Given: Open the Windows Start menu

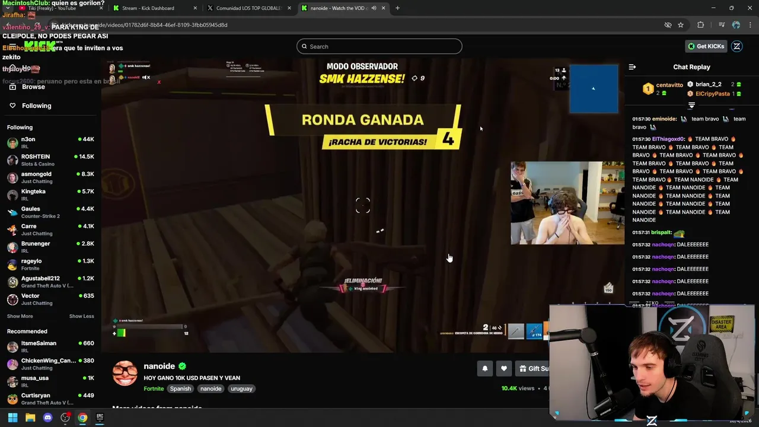Looking at the screenshot, I should point(12,418).
